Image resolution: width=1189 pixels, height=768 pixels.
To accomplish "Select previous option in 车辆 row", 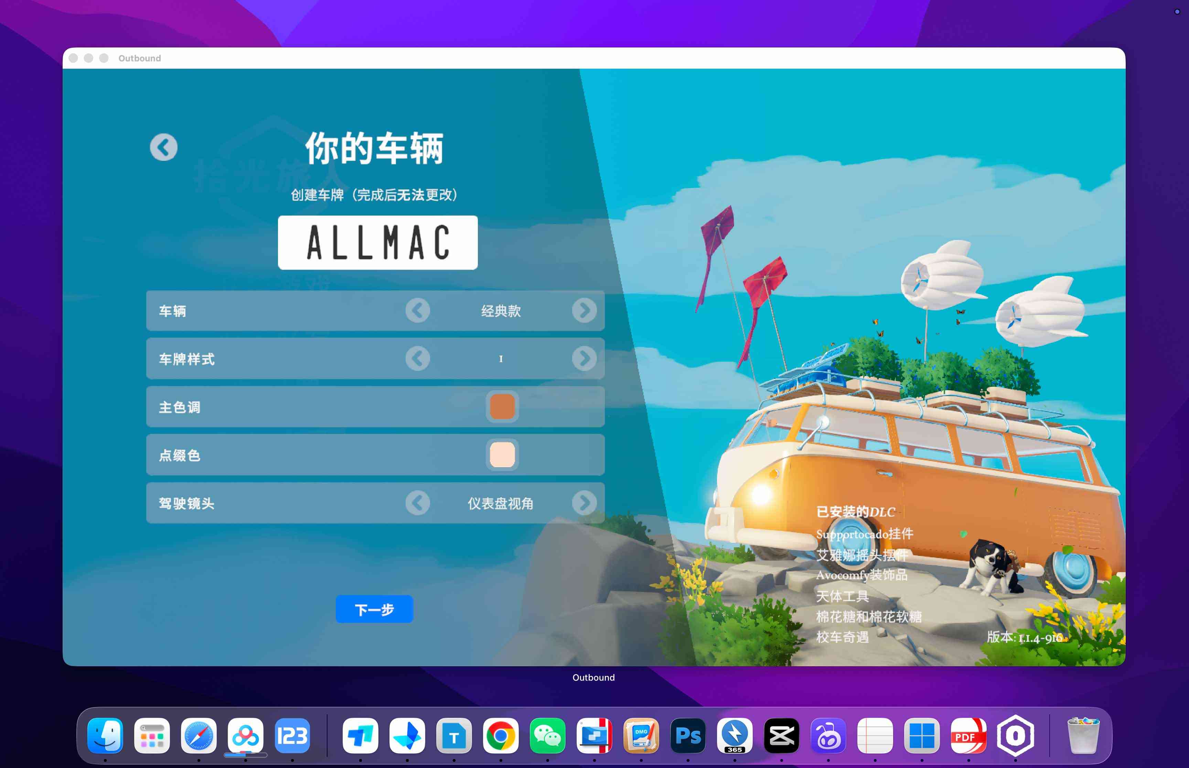I will tap(418, 311).
